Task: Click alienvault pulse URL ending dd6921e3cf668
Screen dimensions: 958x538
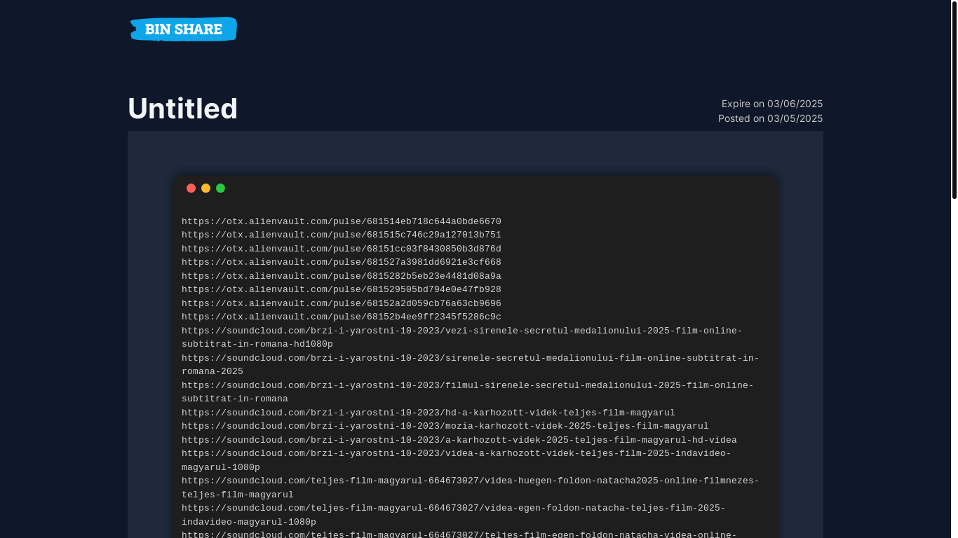Action: click(342, 262)
